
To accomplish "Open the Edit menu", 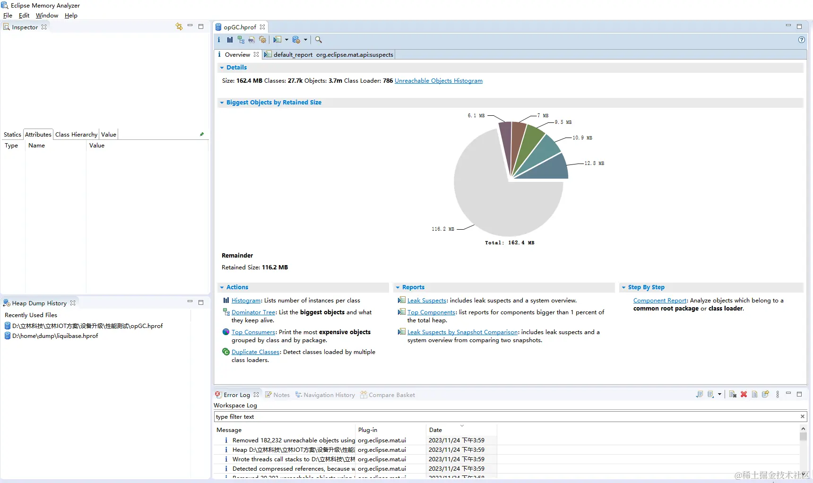I will coord(24,15).
